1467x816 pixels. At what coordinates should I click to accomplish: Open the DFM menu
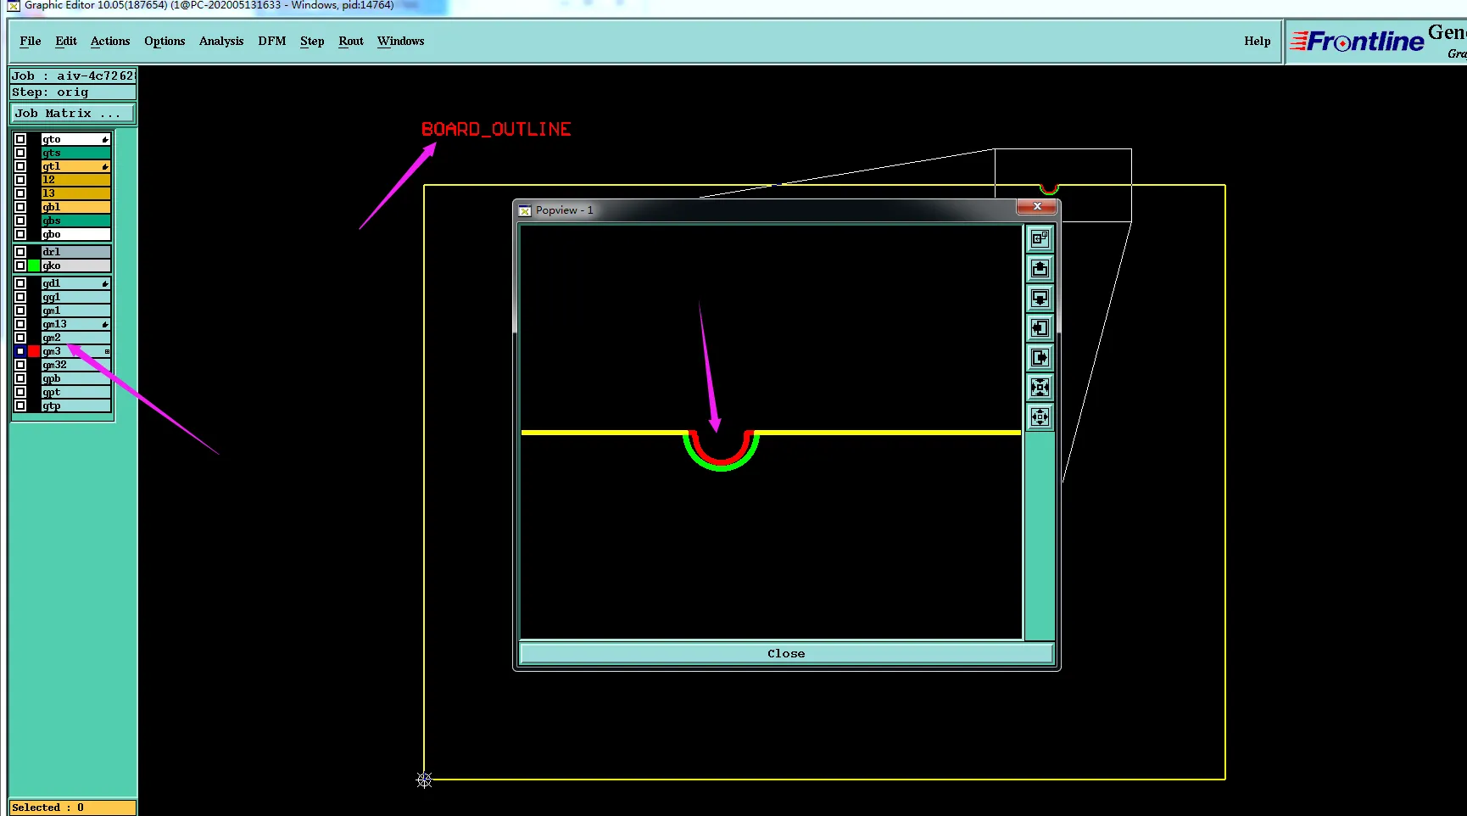[272, 41]
